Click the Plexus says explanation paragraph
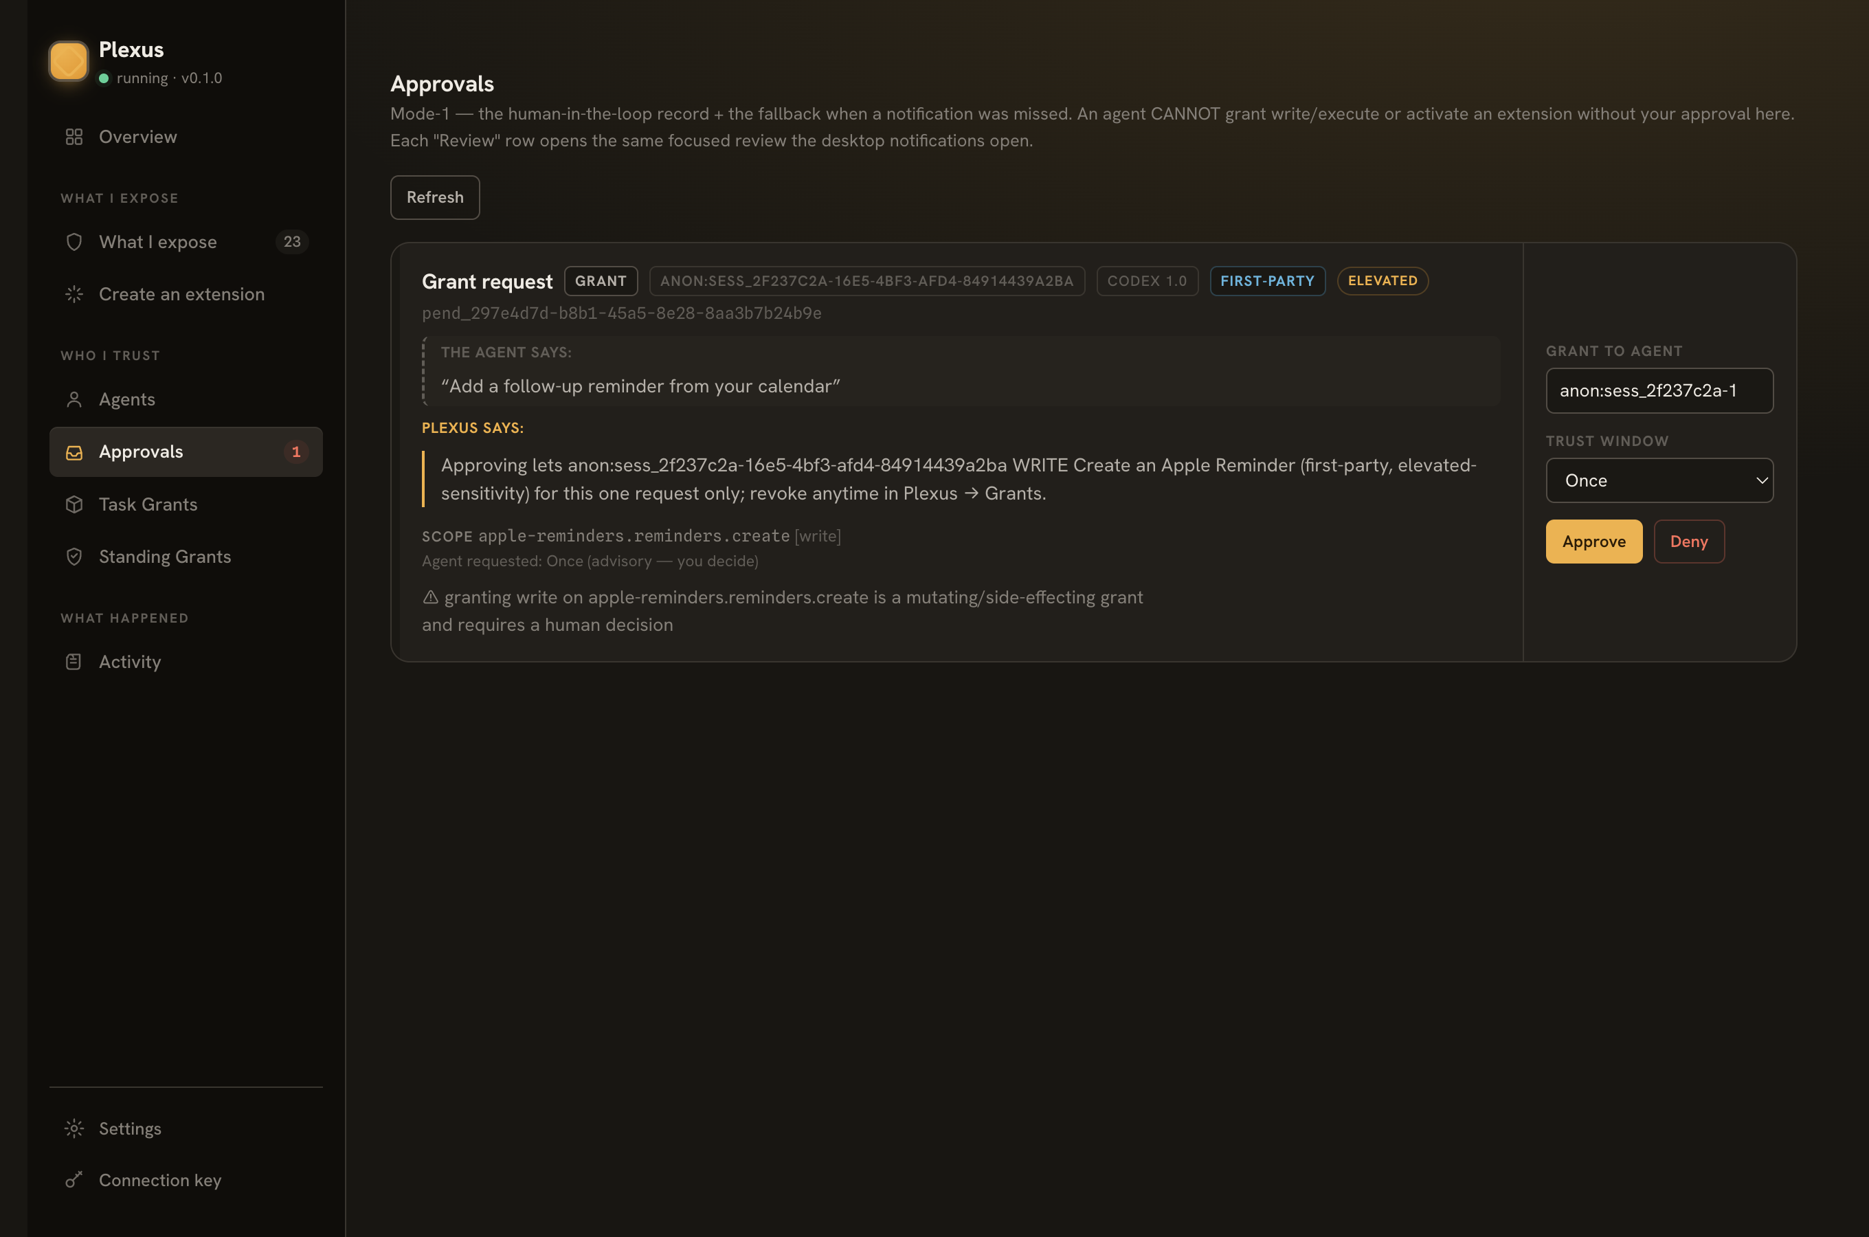Viewport: 1869px width, 1237px height. (x=958, y=479)
